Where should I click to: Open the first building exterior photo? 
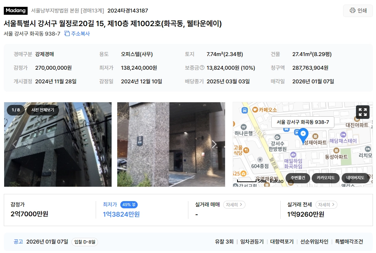coord(58,145)
